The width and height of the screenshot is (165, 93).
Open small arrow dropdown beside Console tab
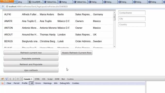[21, 79]
